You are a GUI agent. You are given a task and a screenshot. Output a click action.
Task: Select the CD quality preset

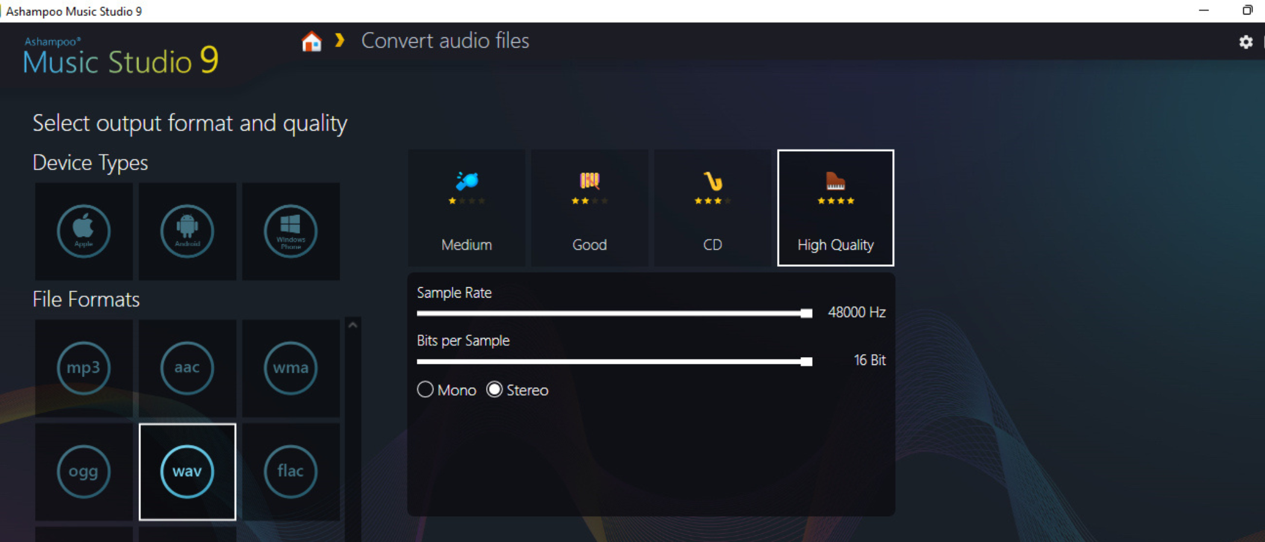pyautogui.click(x=713, y=208)
